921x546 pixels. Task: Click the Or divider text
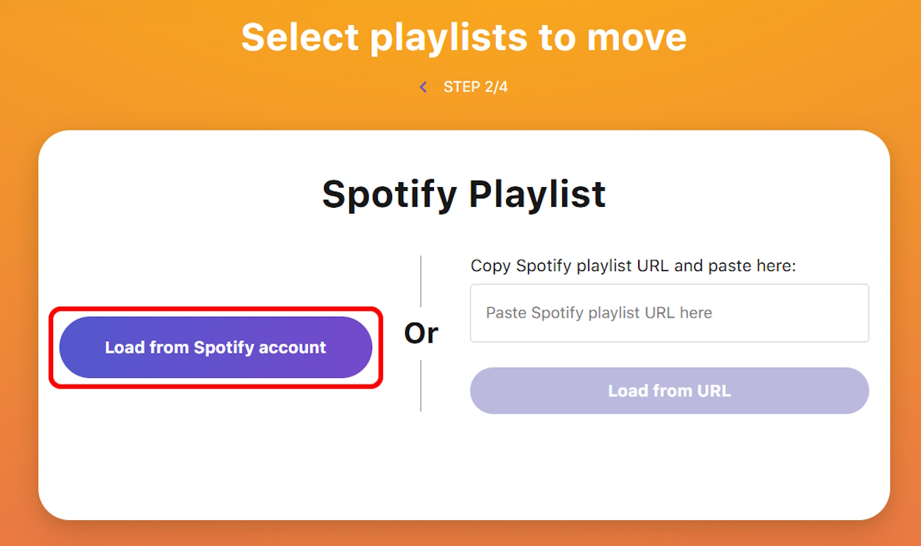421,332
